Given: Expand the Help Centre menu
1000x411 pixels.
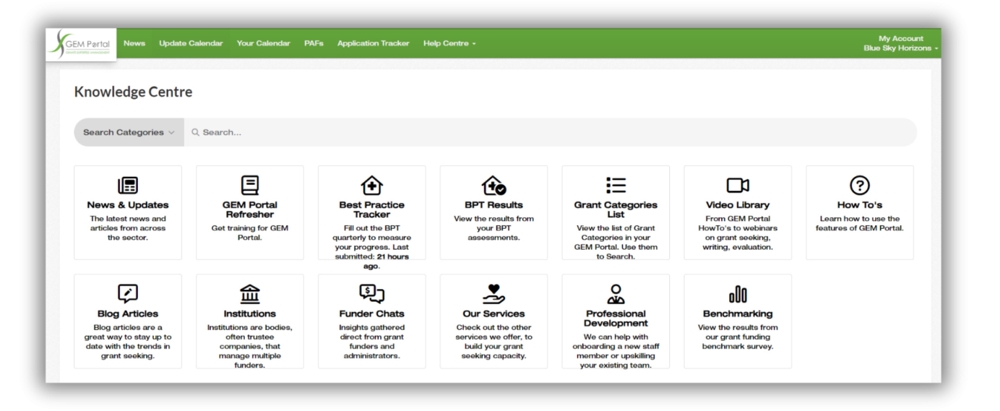Looking at the screenshot, I should click(x=449, y=43).
